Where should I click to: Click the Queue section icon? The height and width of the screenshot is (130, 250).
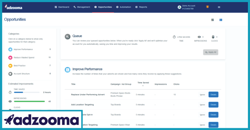[x=67, y=37]
